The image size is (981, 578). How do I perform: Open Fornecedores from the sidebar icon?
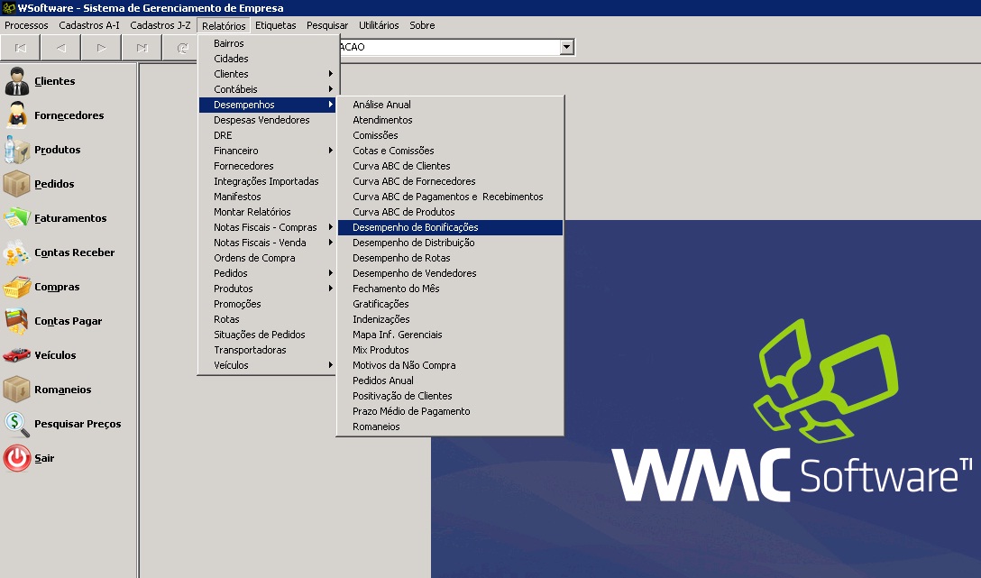(17, 115)
